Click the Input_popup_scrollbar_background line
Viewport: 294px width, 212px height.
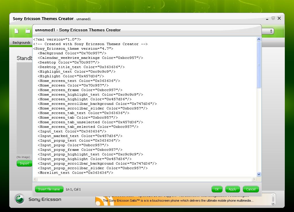coord(97,164)
